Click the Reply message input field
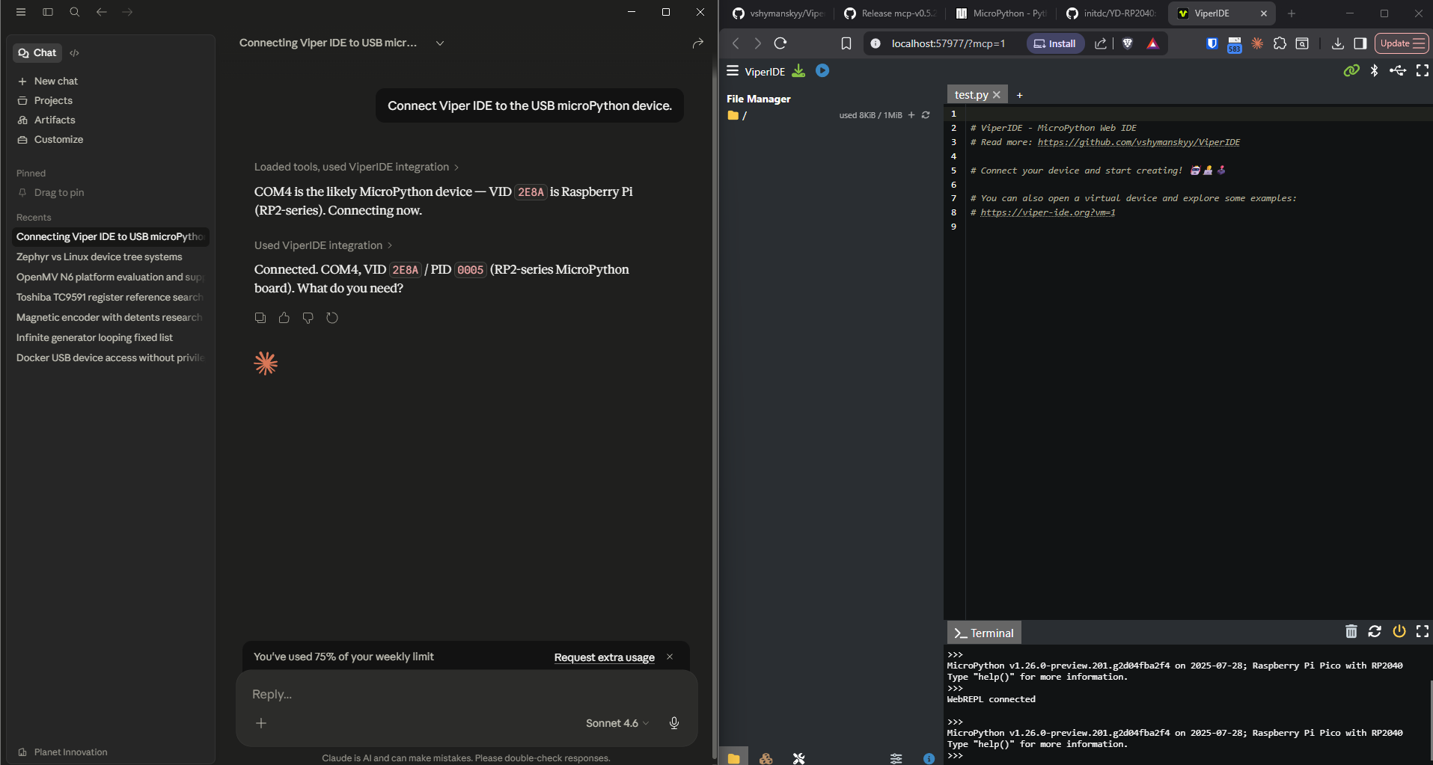This screenshot has width=1433, height=765. (x=449, y=694)
